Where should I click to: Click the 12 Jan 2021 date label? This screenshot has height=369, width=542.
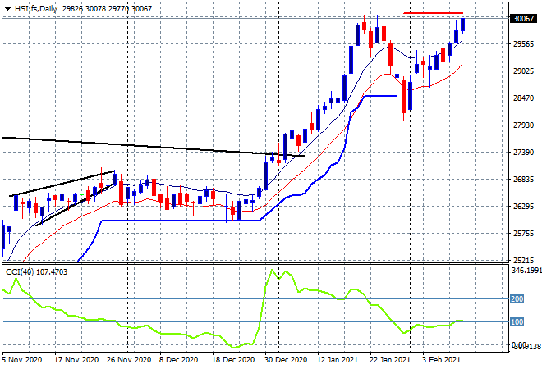click(x=337, y=360)
